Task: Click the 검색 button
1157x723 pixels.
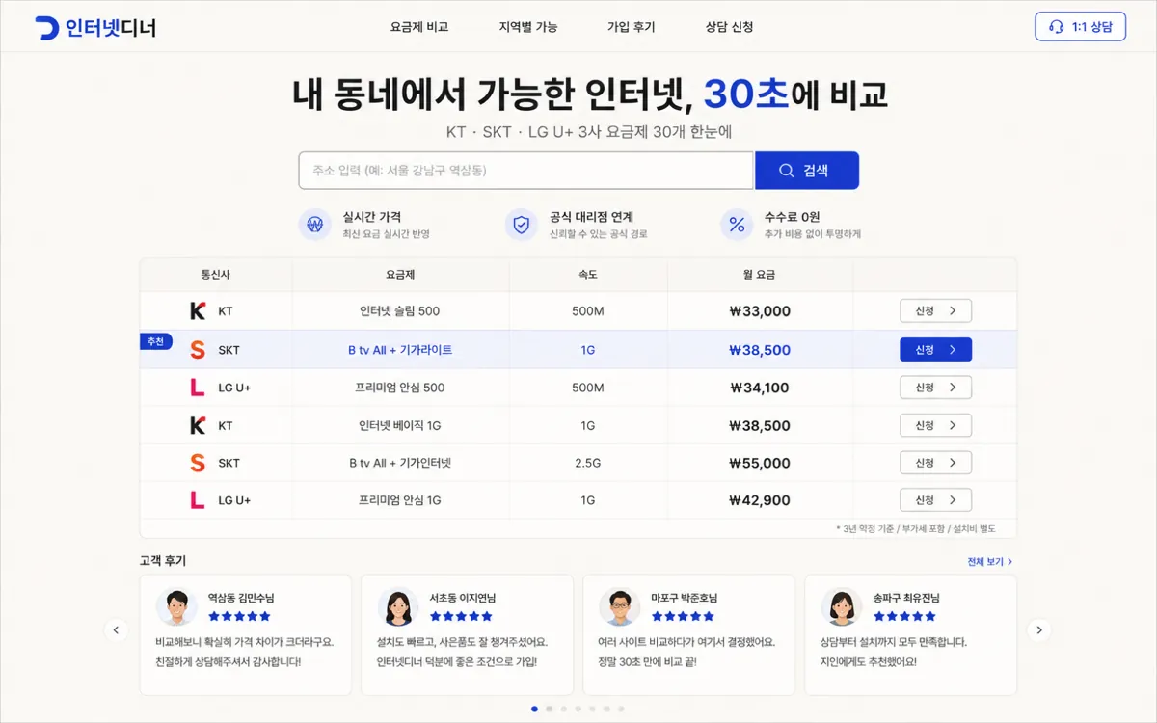Action: tap(806, 171)
